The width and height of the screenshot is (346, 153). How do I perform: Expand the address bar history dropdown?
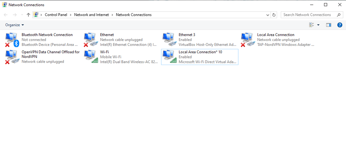click(268, 15)
